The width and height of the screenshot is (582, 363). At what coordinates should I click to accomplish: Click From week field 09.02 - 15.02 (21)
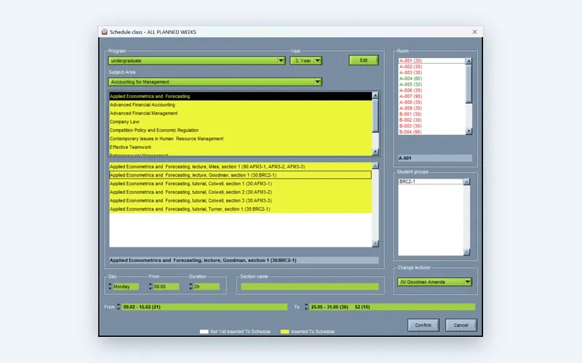pos(204,307)
